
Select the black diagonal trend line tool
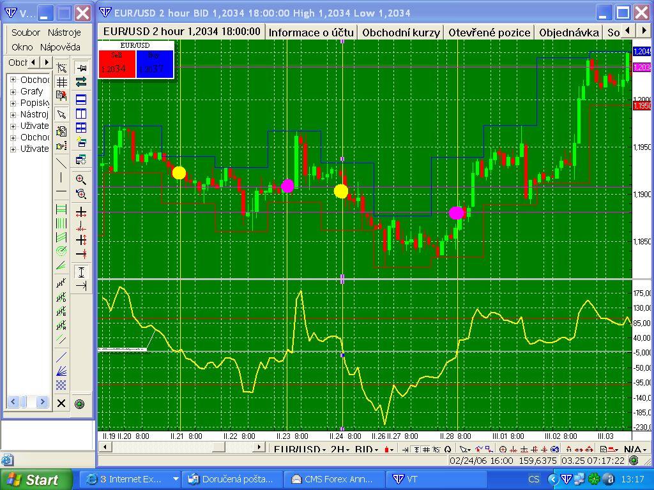61,162
